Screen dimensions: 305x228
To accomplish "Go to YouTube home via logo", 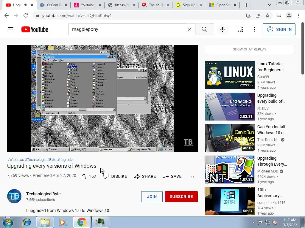I will click(35, 29).
